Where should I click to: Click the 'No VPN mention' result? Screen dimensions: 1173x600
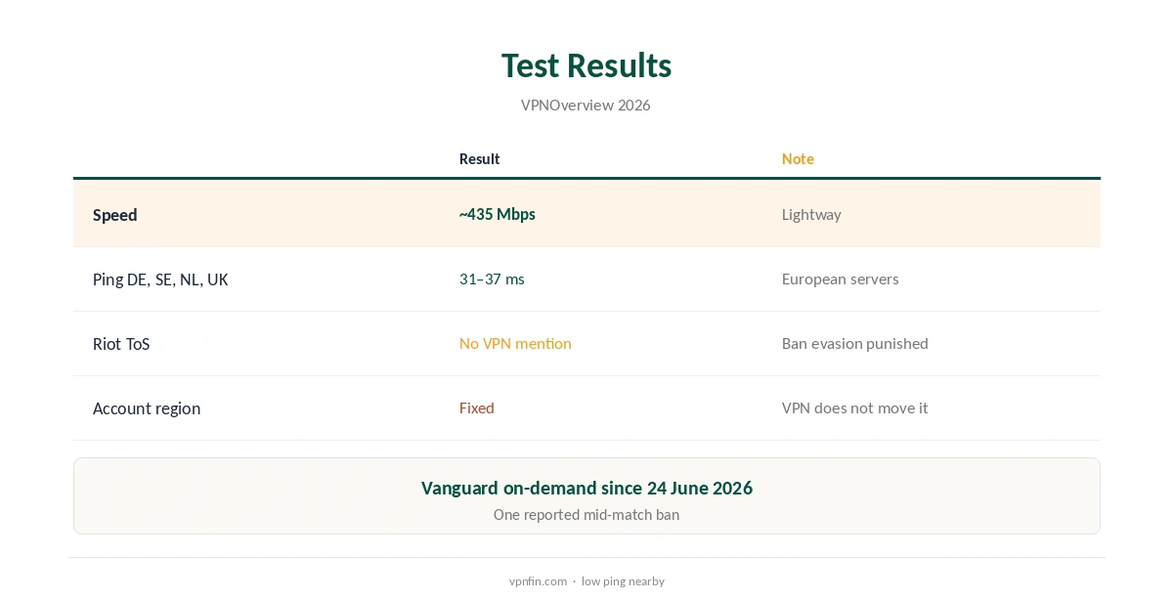pyautogui.click(x=515, y=343)
